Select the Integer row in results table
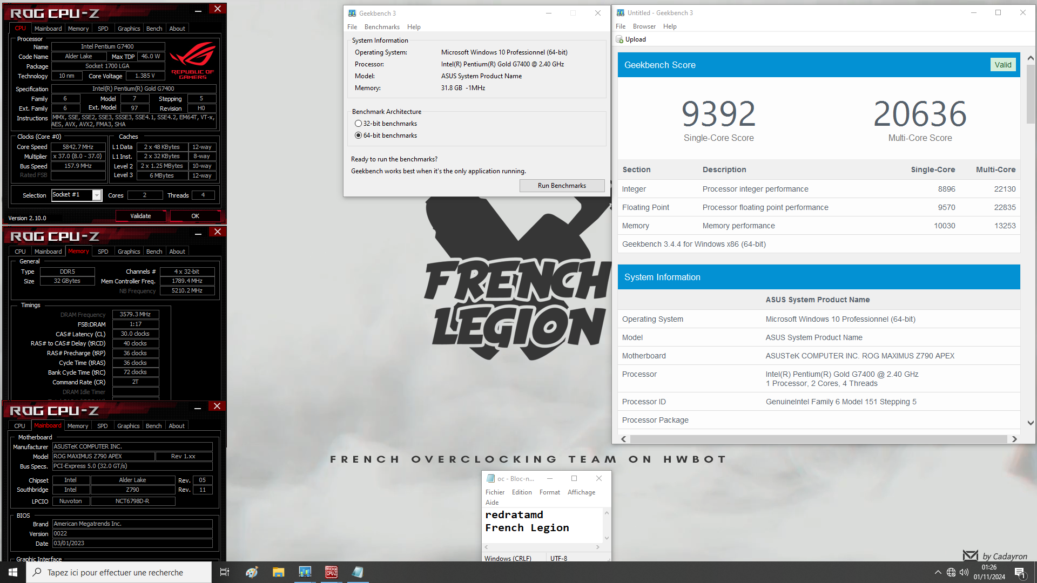Image resolution: width=1037 pixels, height=583 pixels. [819, 189]
